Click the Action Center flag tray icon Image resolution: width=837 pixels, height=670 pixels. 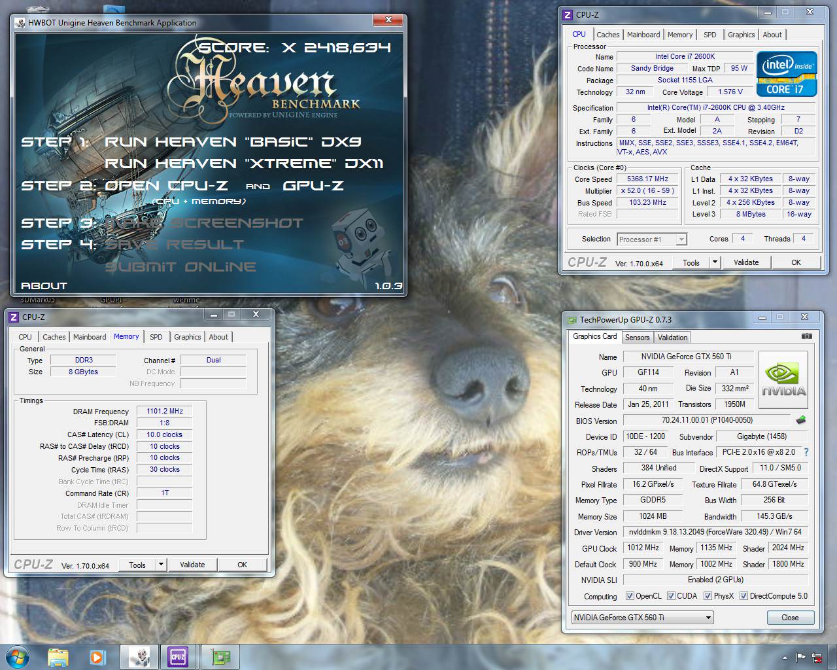point(800,658)
